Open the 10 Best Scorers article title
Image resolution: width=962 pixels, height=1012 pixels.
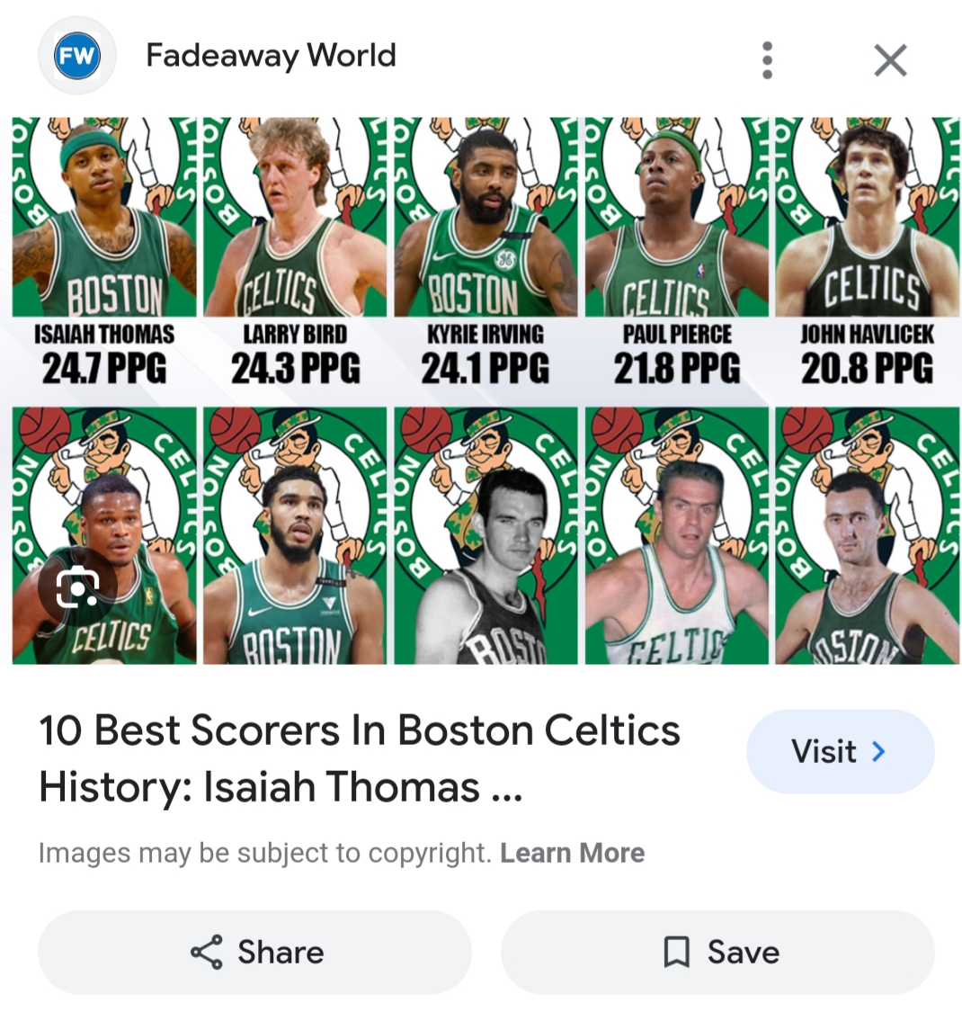pos(360,758)
